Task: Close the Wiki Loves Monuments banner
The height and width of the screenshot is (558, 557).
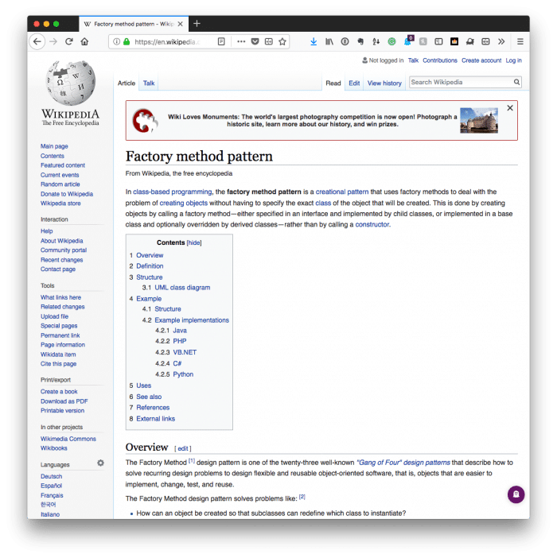Action: click(x=510, y=107)
